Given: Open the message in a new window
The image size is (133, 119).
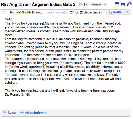Looking at the screenshot, I should [129, 5].
